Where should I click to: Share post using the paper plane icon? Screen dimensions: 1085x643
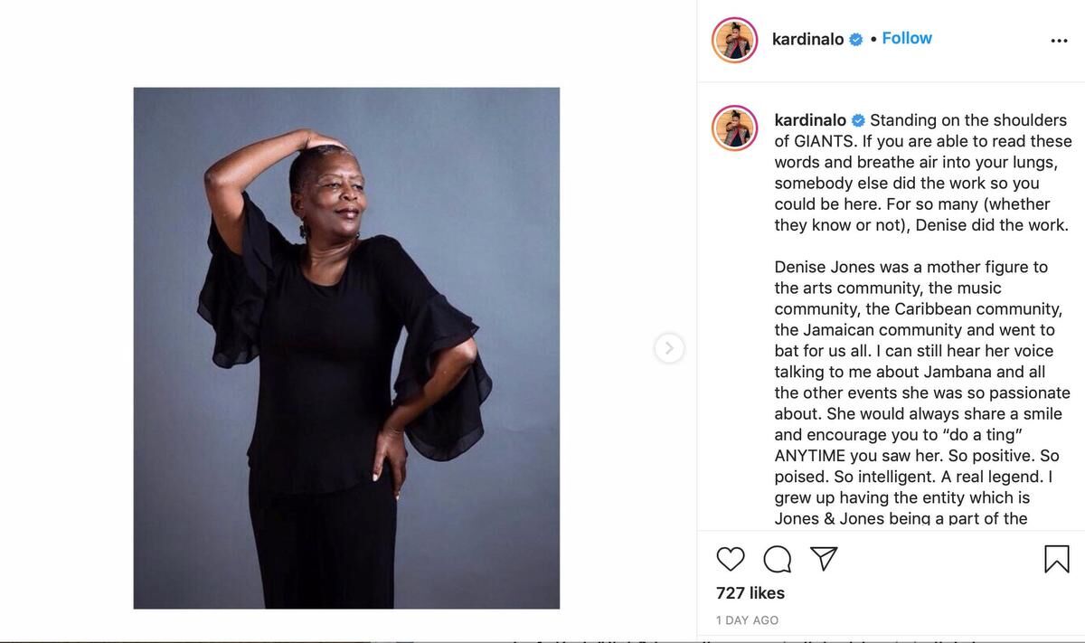[x=823, y=558]
